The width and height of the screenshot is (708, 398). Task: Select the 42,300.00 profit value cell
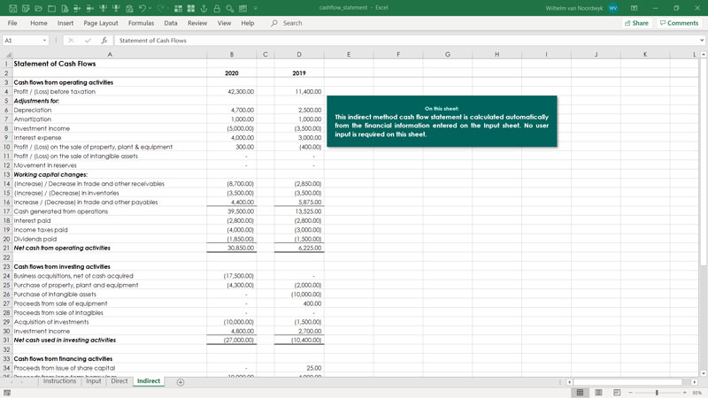coord(232,92)
